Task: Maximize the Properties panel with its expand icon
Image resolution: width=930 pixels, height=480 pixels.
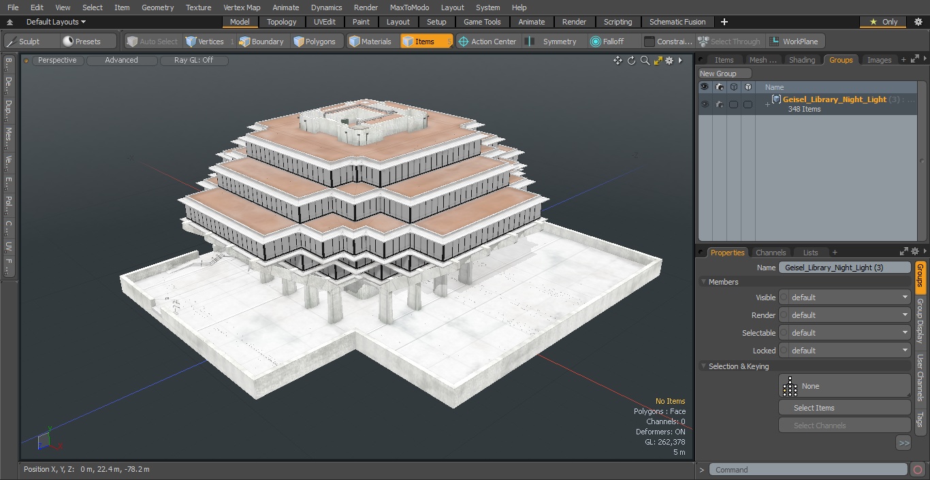Action: (x=904, y=252)
